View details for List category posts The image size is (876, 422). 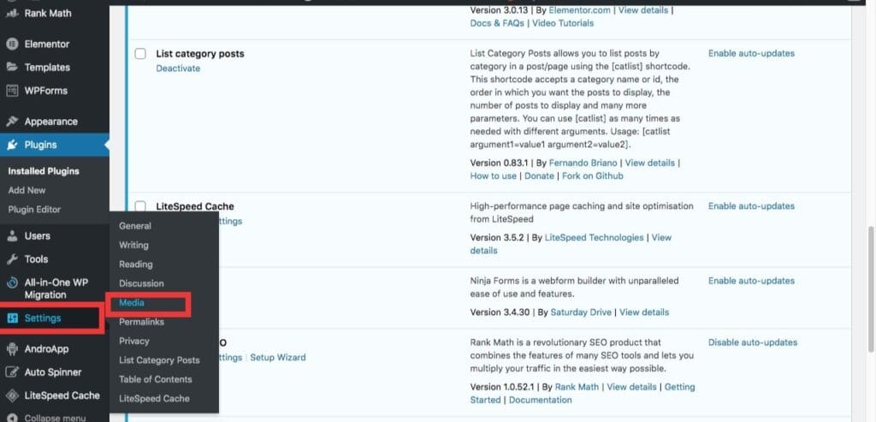[650, 163]
